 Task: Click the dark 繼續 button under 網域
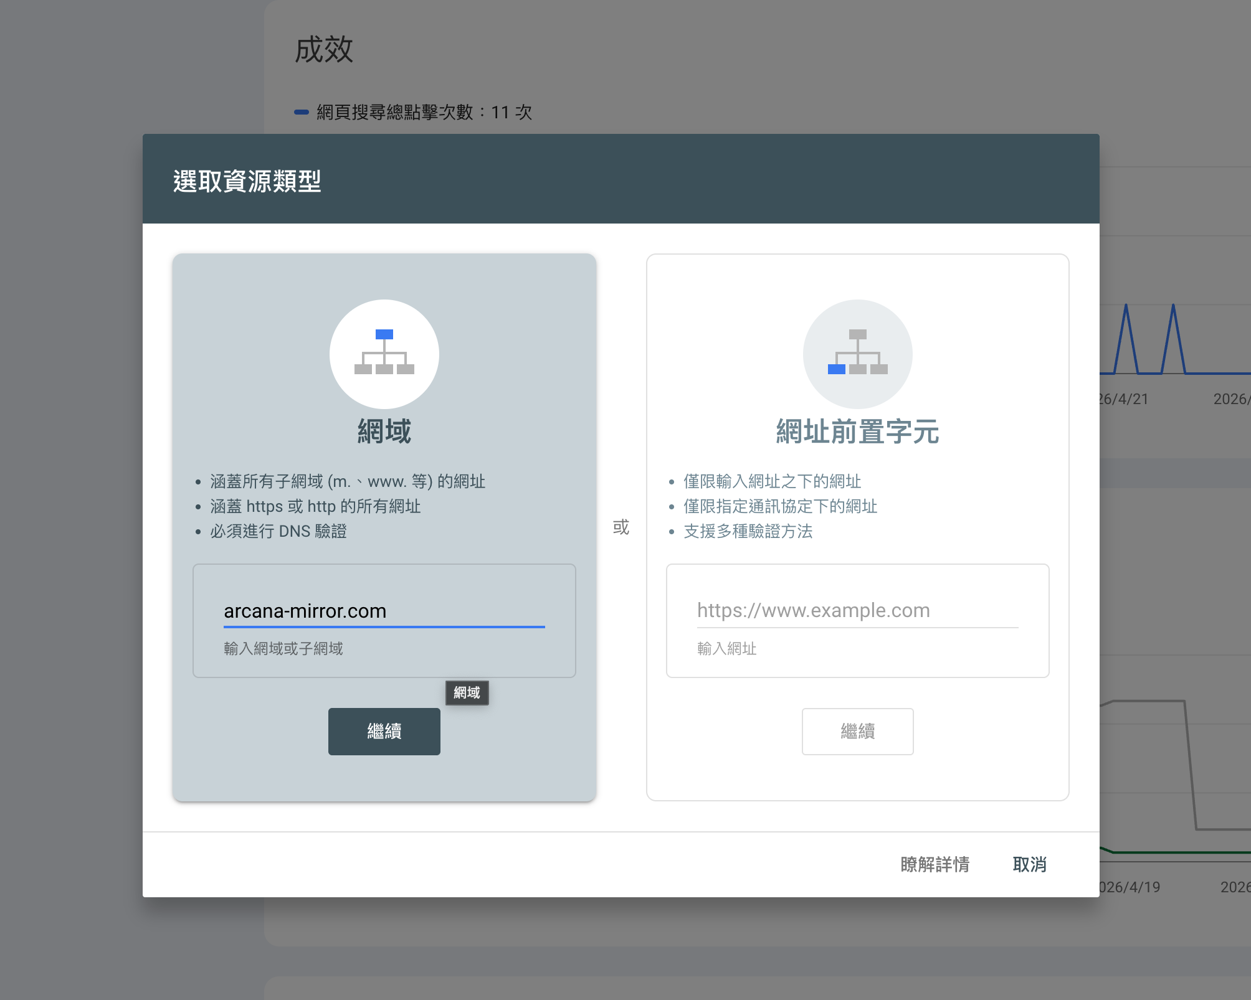(x=384, y=732)
